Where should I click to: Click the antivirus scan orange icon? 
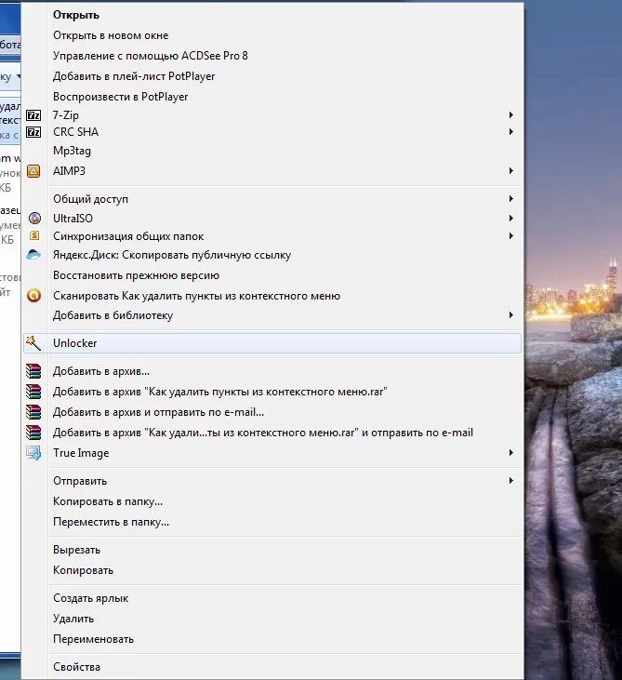pos(33,296)
